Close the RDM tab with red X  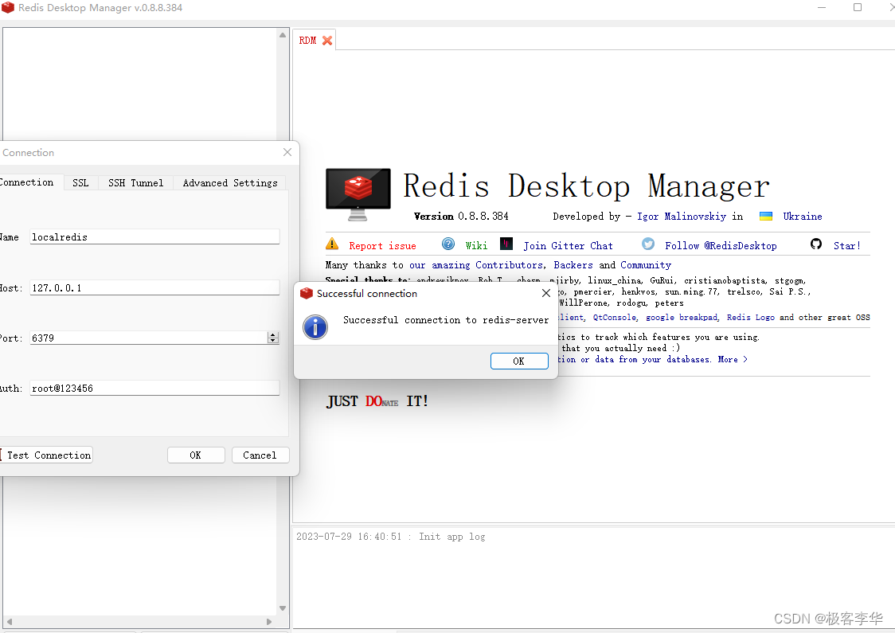(x=327, y=41)
